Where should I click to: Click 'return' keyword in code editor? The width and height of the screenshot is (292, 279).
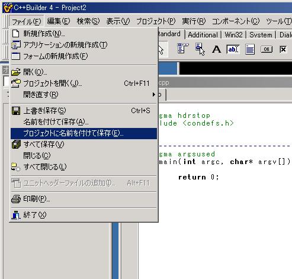coord(192,177)
